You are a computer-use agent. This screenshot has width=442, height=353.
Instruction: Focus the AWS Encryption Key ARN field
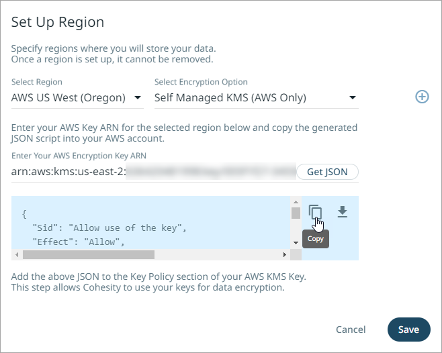153,172
